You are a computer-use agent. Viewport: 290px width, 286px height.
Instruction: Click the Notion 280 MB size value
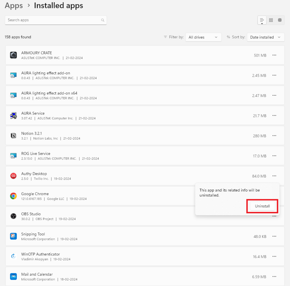[259, 136]
